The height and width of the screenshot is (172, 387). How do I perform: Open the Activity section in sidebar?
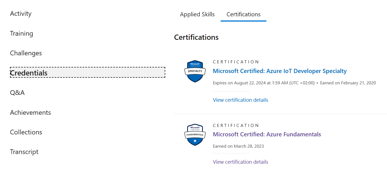(x=21, y=14)
